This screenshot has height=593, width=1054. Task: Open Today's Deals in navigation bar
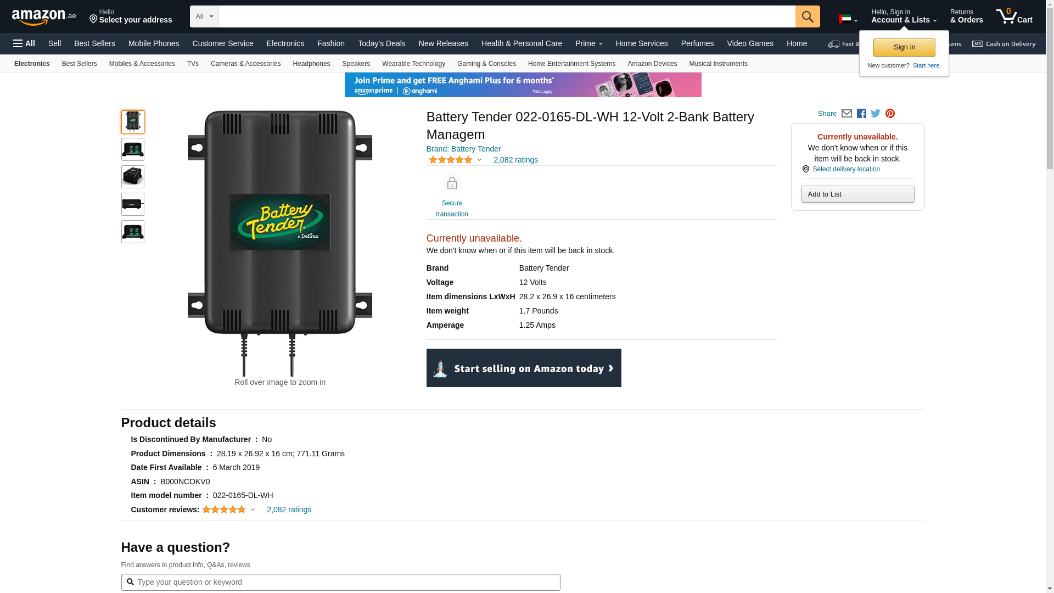382,43
